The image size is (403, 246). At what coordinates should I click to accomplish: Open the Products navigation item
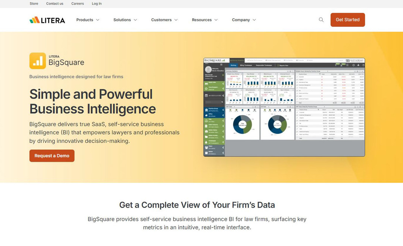coord(85,20)
